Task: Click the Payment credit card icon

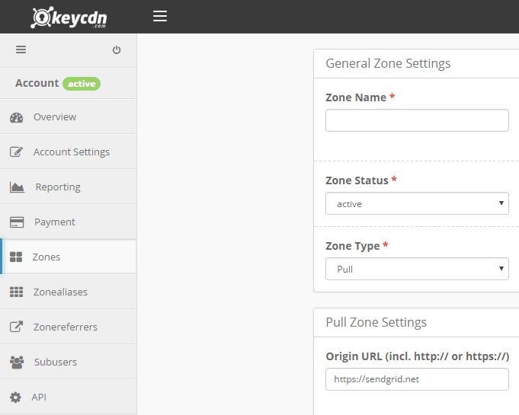Action: 17,222
